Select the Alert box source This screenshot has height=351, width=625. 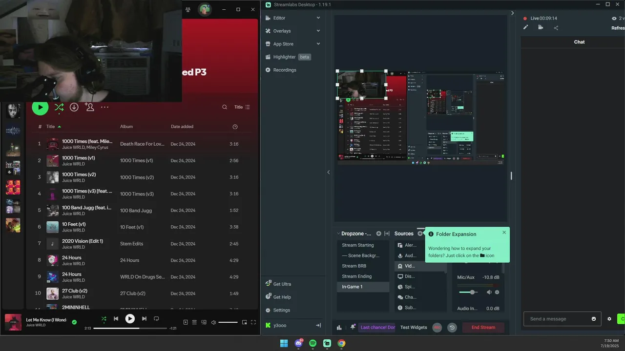[x=420, y=245]
